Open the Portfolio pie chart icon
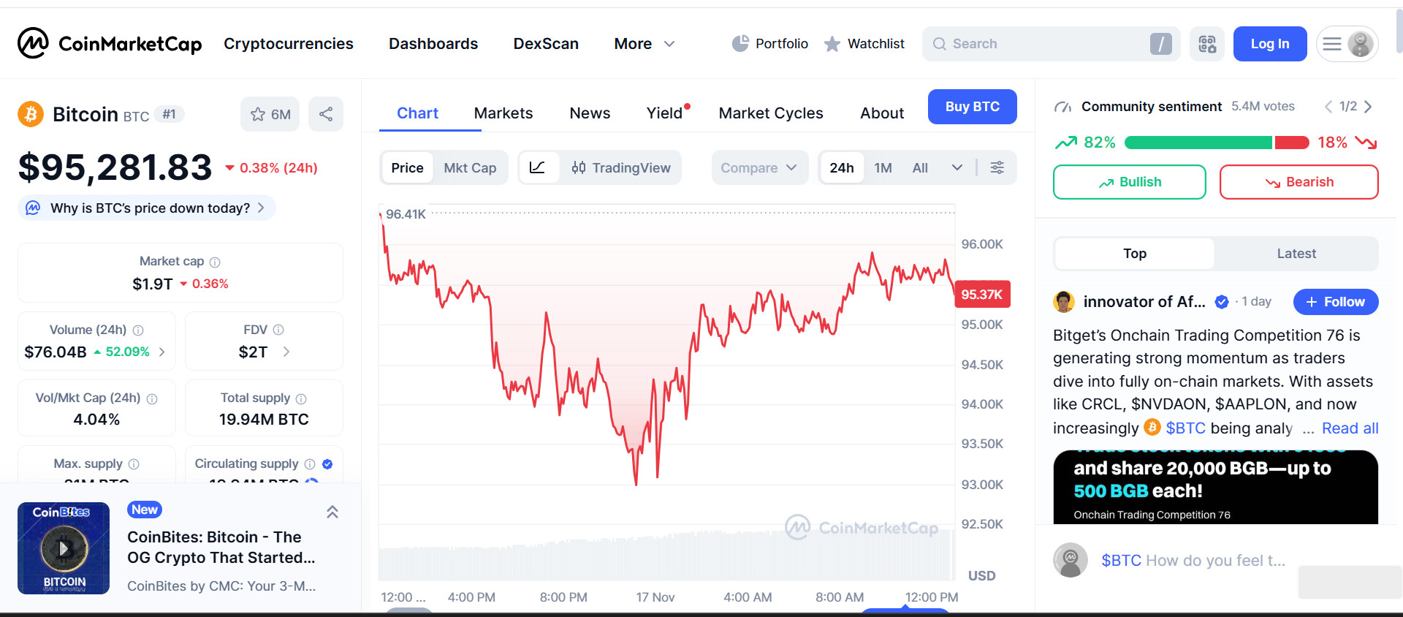1403x617 pixels. pos(740,44)
